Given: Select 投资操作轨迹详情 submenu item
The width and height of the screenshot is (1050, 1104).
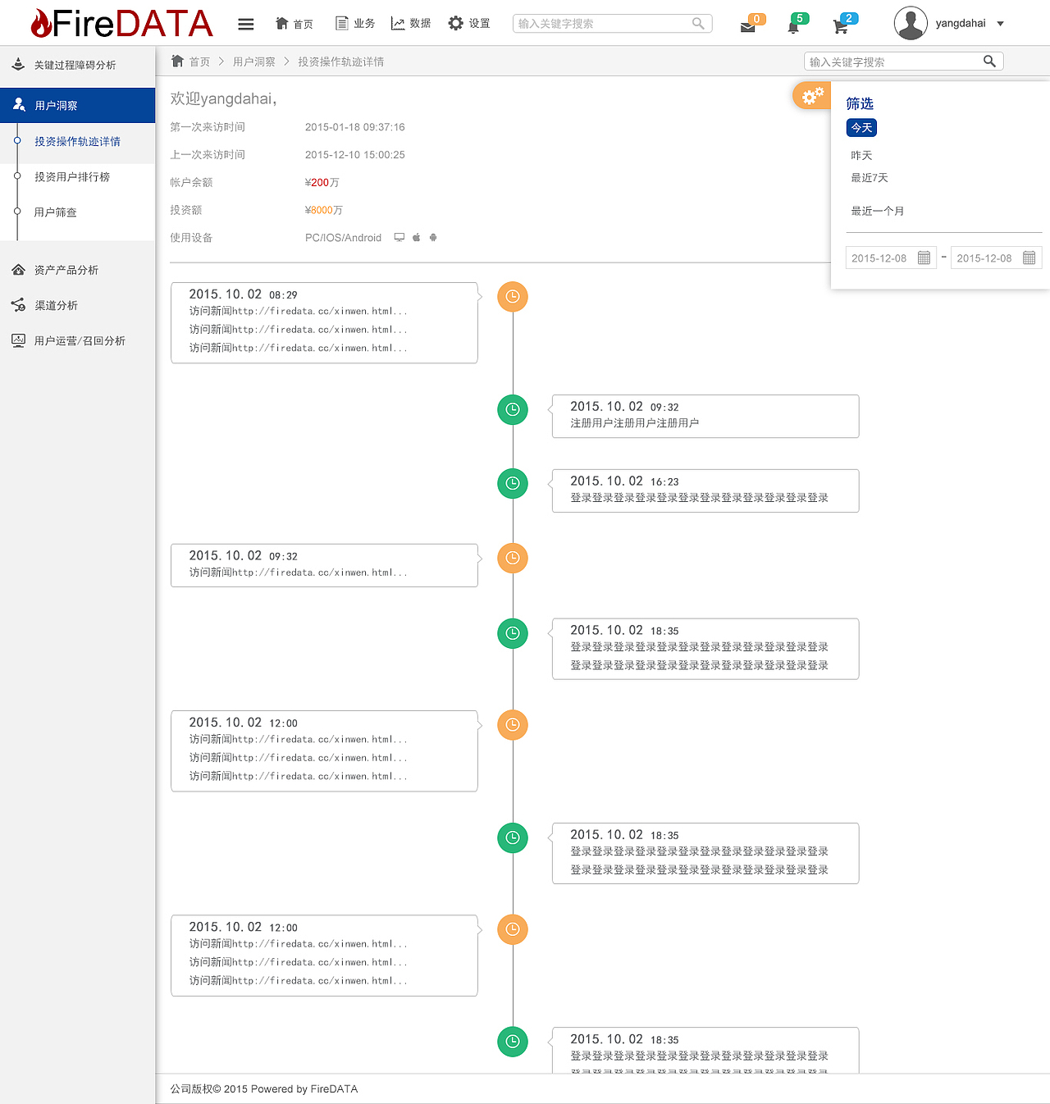Looking at the screenshot, I should click(x=77, y=141).
